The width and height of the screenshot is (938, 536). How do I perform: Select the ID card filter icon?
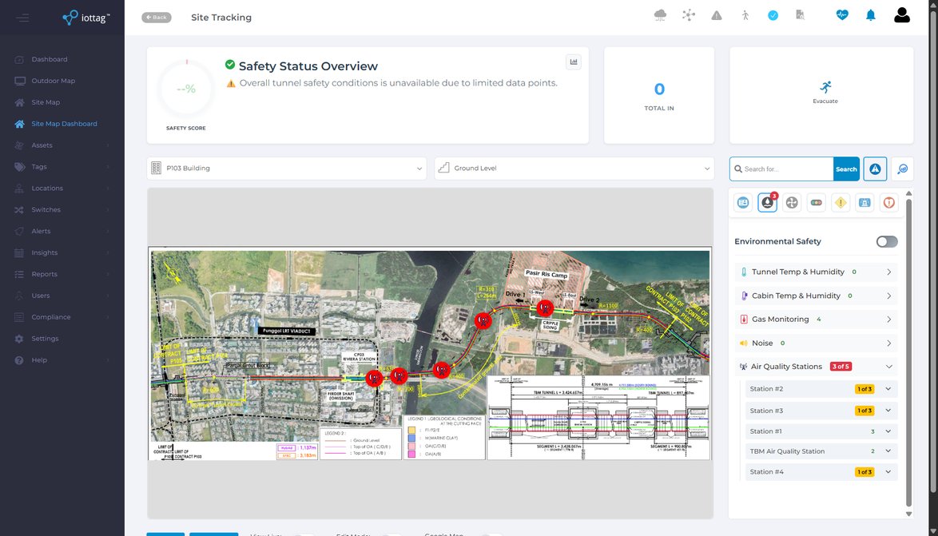pos(743,203)
